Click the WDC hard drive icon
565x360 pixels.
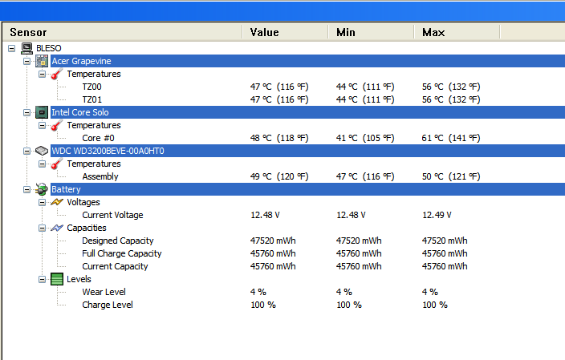pos(42,151)
